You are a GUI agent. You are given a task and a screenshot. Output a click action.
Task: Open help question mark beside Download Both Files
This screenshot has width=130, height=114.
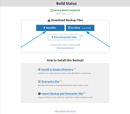click(82, 36)
